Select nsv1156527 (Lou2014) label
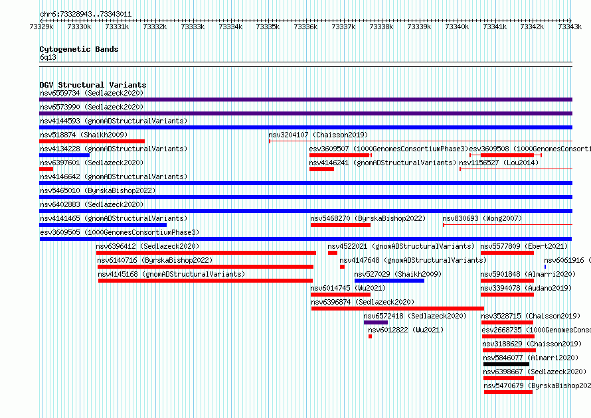 499,163
